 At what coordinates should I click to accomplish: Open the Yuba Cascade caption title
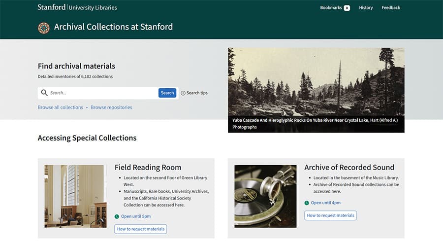tap(302, 120)
